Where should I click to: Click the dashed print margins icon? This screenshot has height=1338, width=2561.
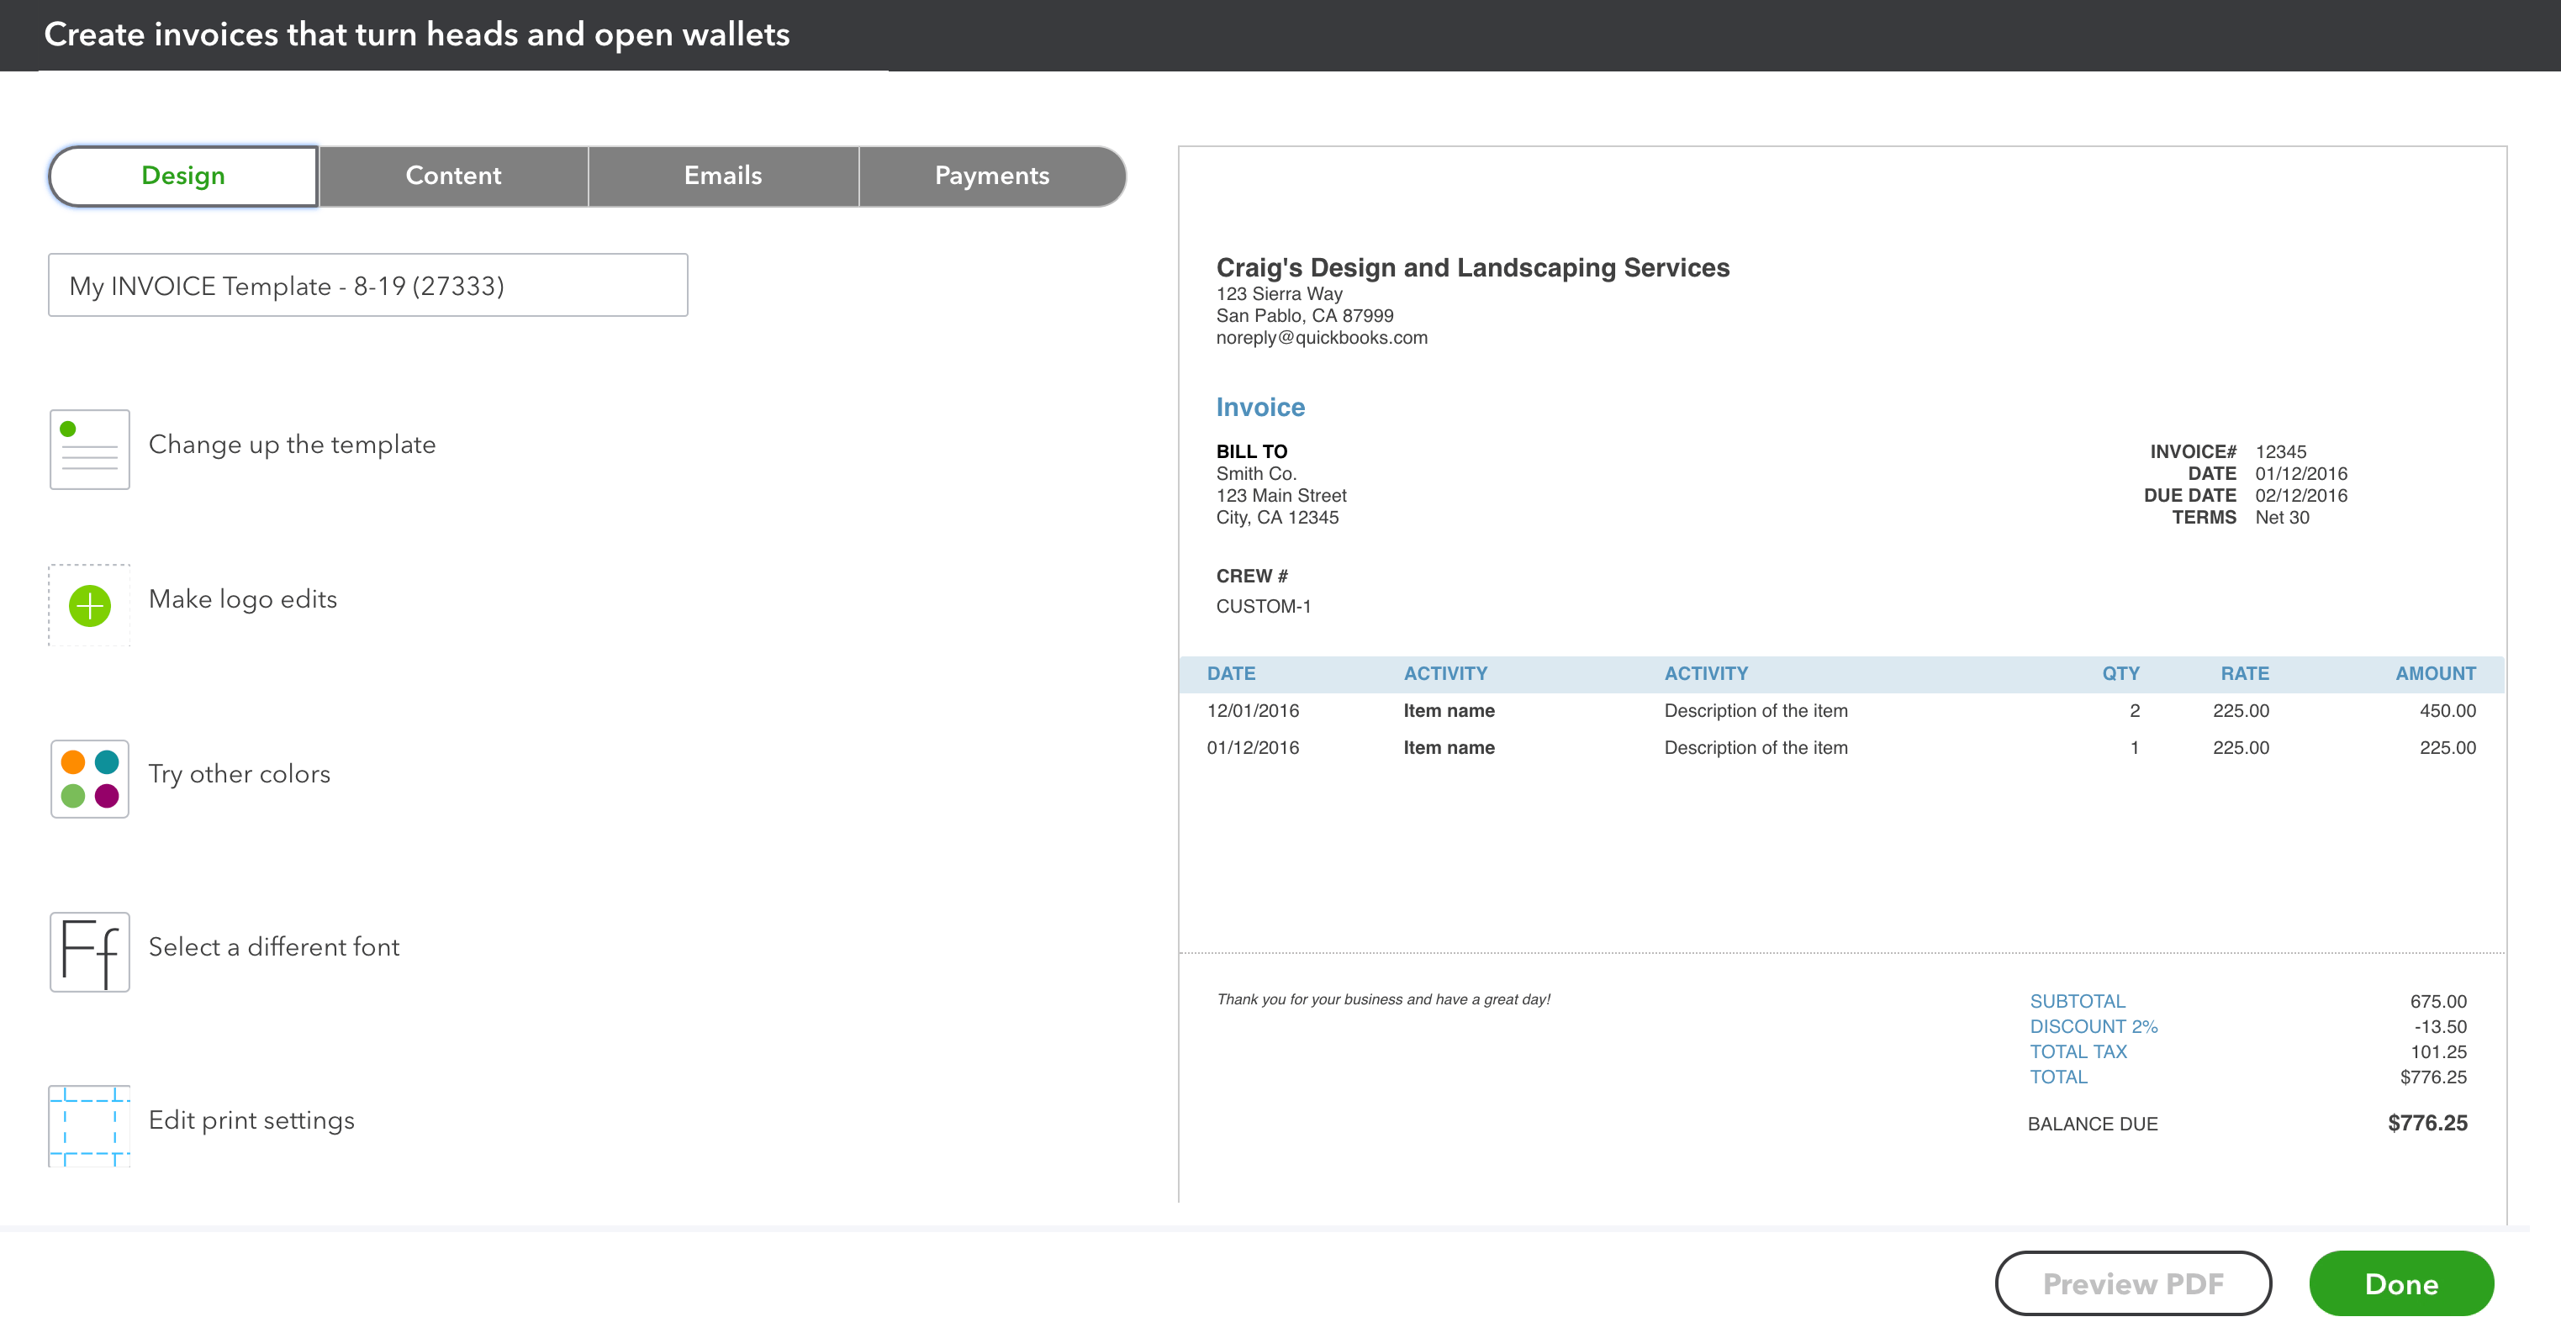(x=89, y=1125)
